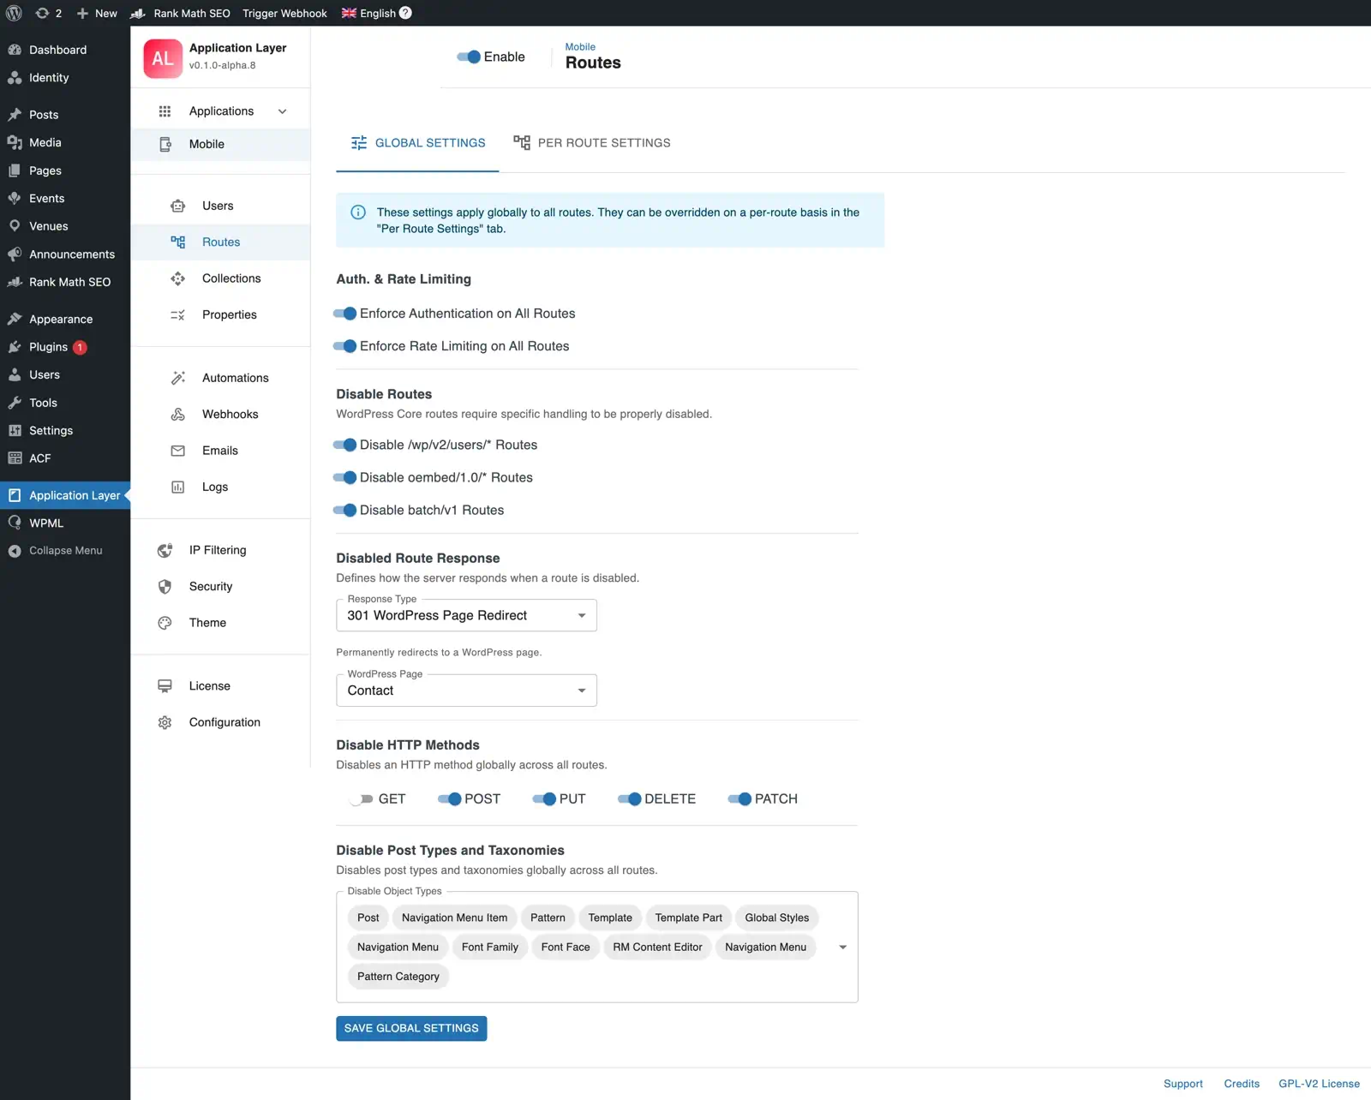Open the Theme palette icon
Screen dimensions: 1371x1100
(165, 623)
